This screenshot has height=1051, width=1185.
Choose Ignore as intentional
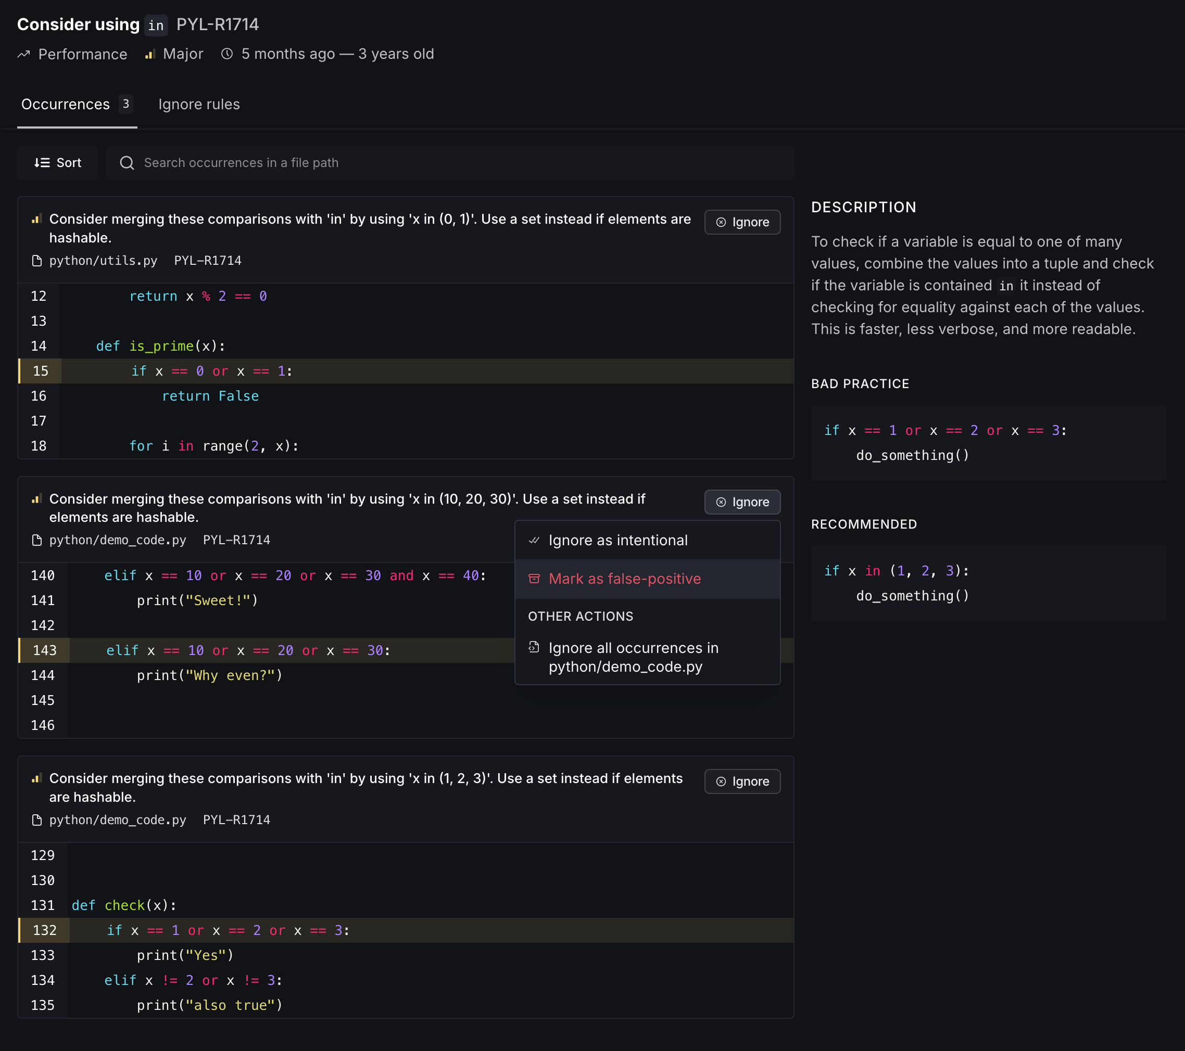tap(618, 540)
